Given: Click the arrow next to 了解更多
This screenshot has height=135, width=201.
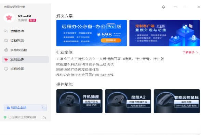Looking at the screenshot, I should [x=197, y=52].
